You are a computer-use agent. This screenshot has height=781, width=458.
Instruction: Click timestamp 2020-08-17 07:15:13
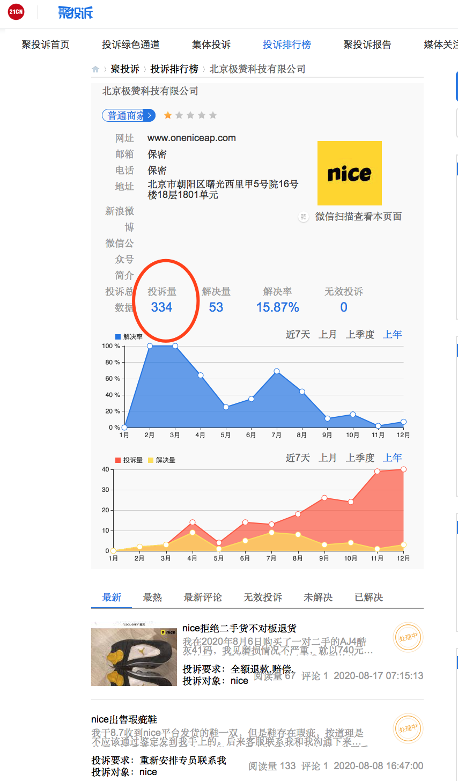(379, 676)
